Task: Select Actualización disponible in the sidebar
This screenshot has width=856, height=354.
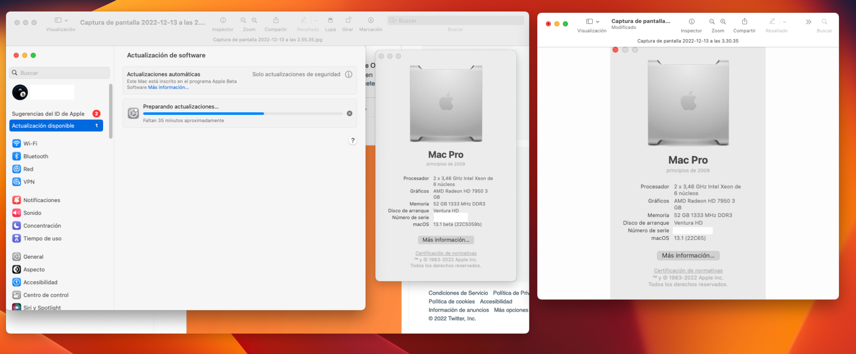Action: pos(56,126)
